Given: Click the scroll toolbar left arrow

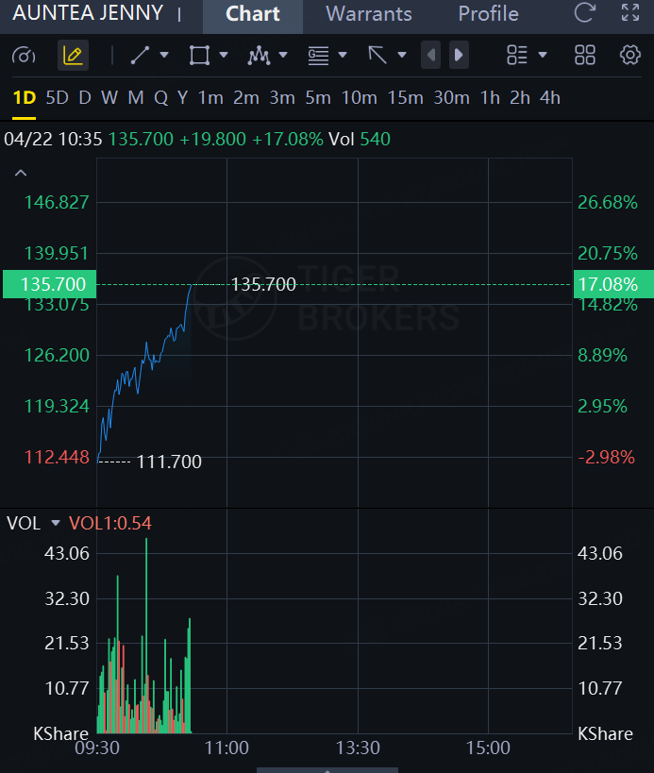Looking at the screenshot, I should pos(431,56).
